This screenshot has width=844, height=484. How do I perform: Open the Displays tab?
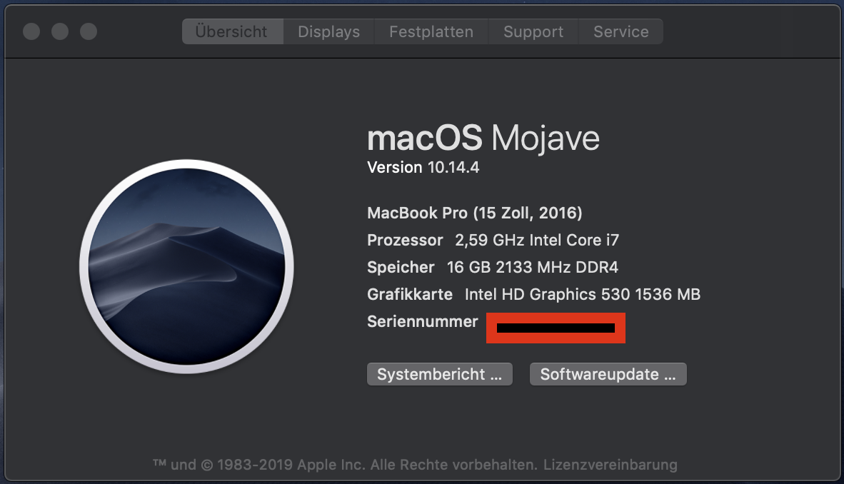click(328, 32)
